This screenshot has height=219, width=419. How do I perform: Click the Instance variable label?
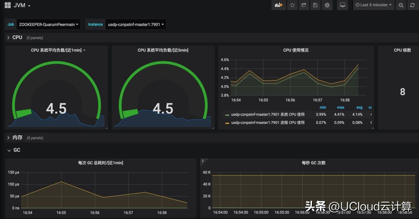(x=95, y=24)
